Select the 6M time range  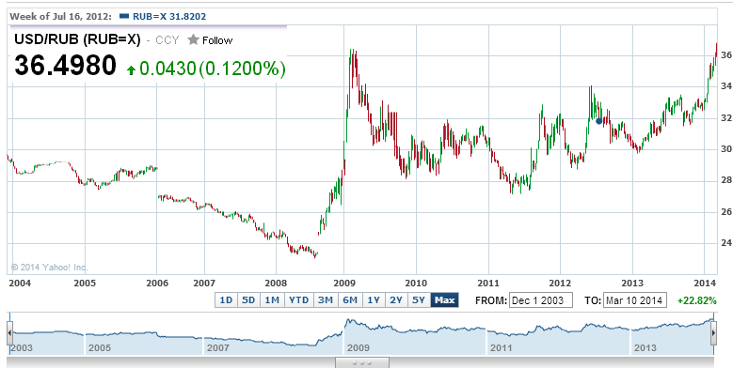[x=350, y=300]
